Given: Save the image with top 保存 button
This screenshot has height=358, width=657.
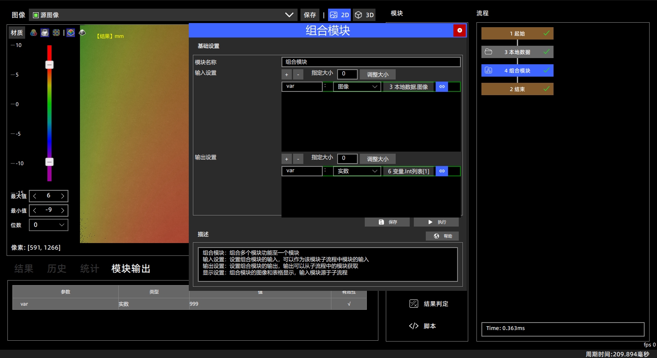Looking at the screenshot, I should [x=310, y=15].
